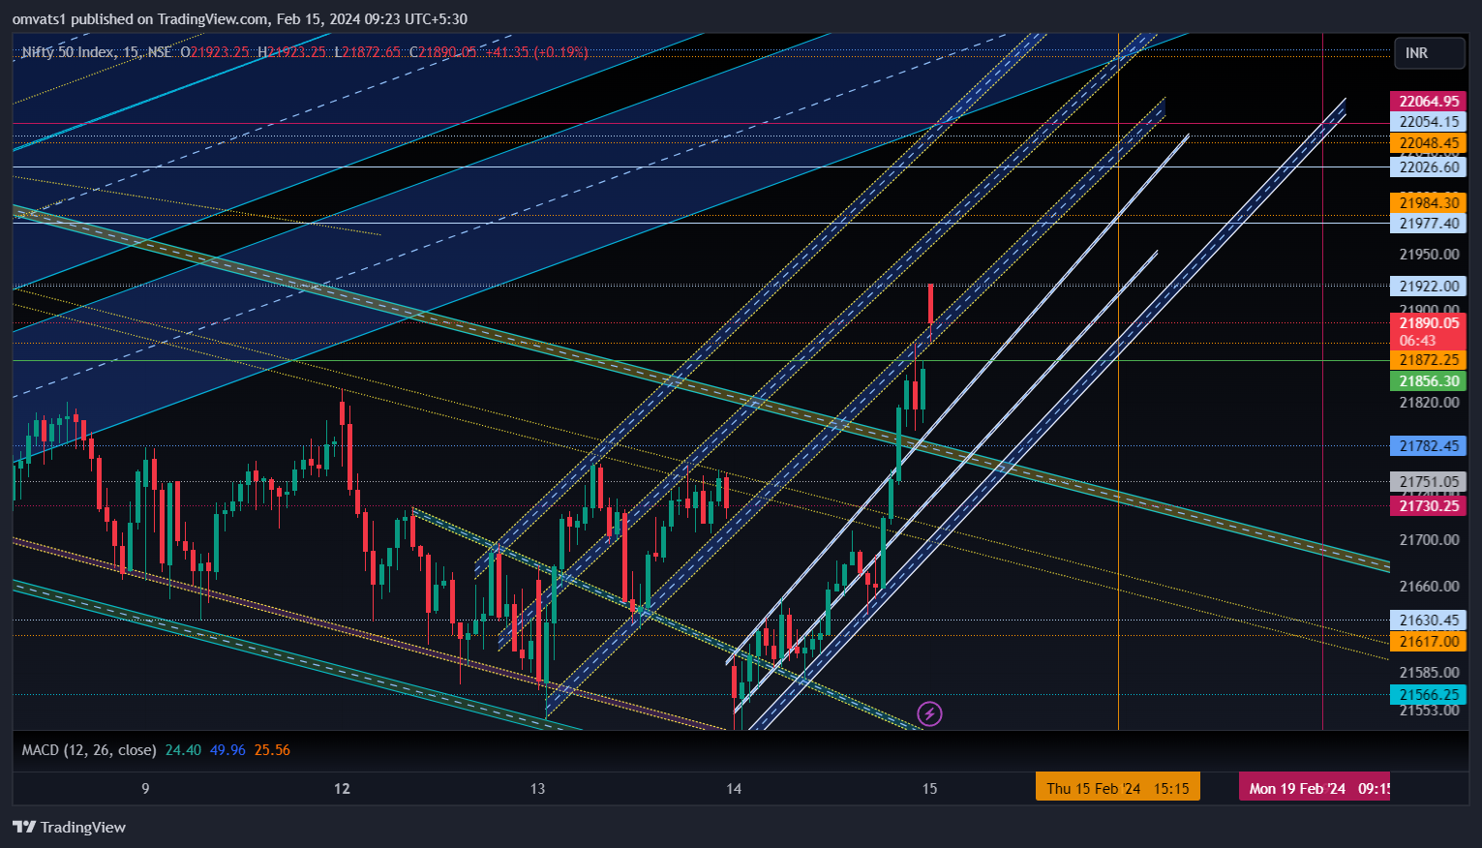Click the cyan 21566.25 price label
Viewport: 1482px width, 848px height.
point(1428,695)
